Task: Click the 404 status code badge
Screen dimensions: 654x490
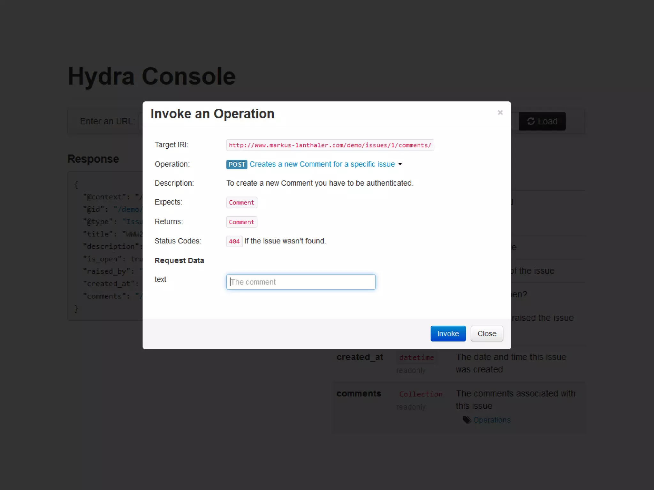Action: pos(234,241)
